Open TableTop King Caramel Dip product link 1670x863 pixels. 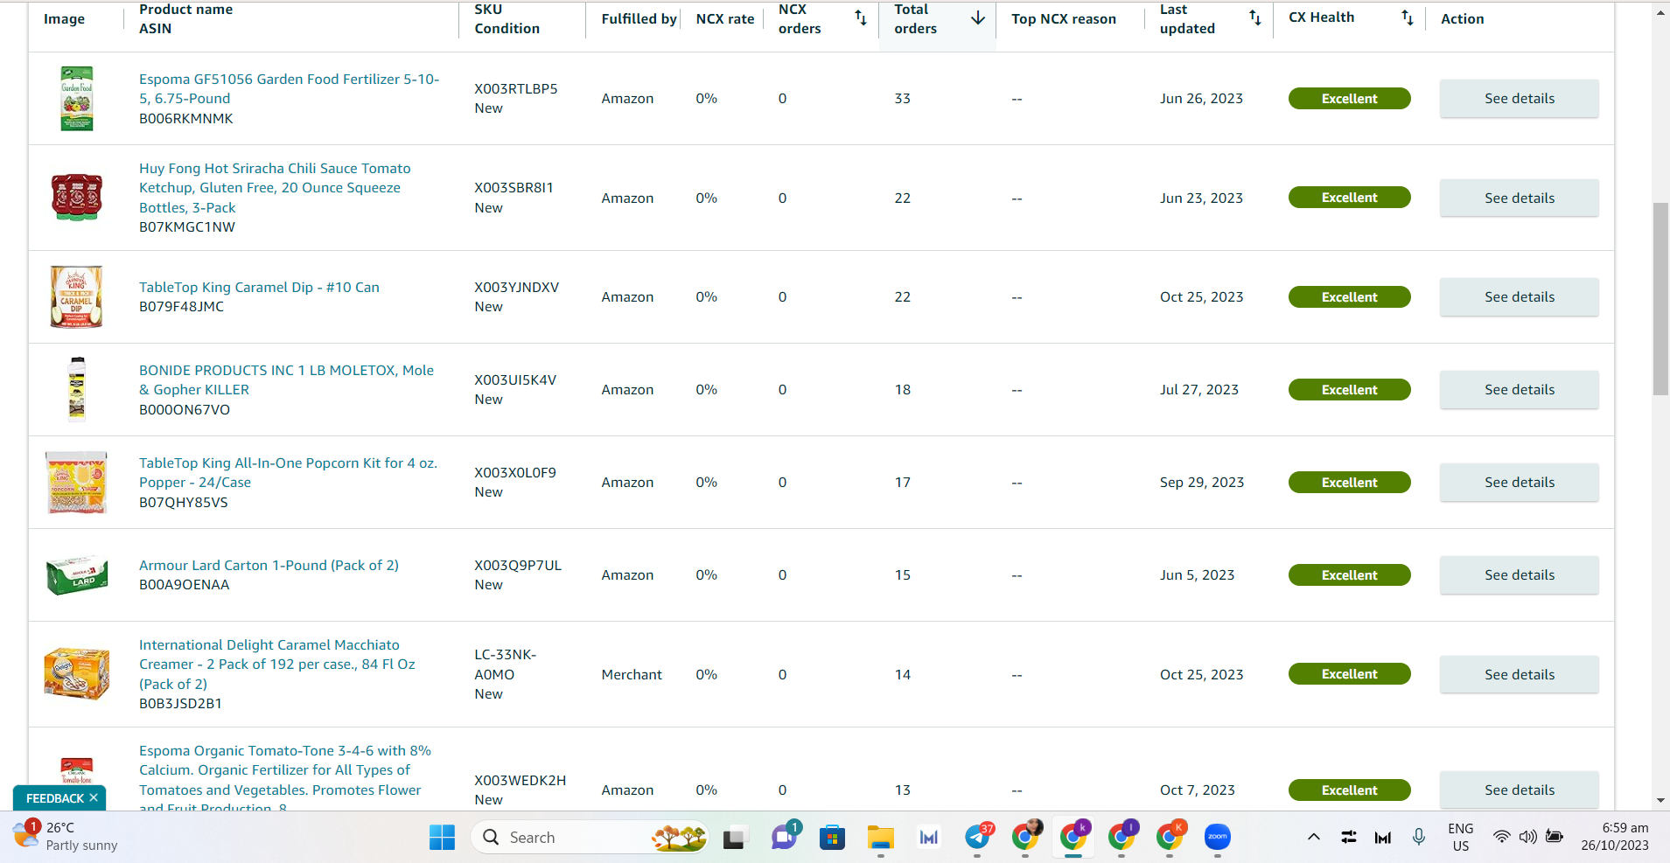(x=259, y=287)
